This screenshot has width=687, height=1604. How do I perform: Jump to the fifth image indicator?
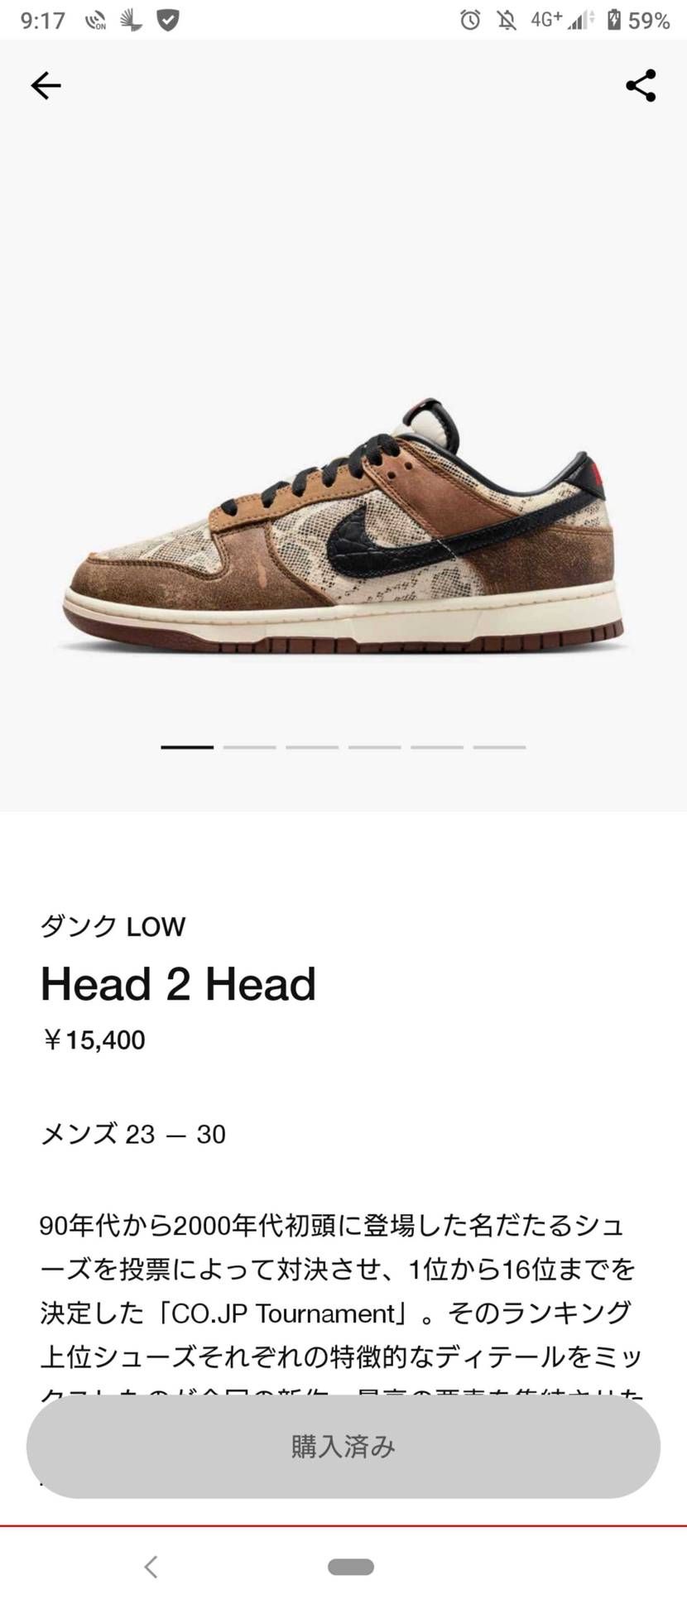click(437, 747)
